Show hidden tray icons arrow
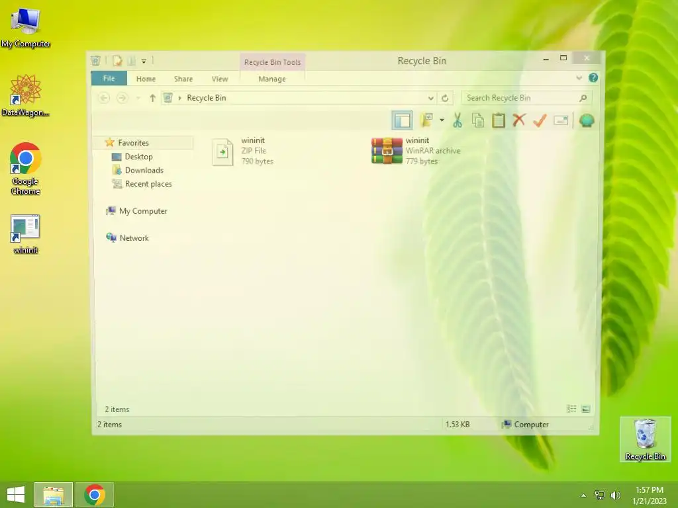Image resolution: width=678 pixels, height=508 pixels. coord(584,495)
